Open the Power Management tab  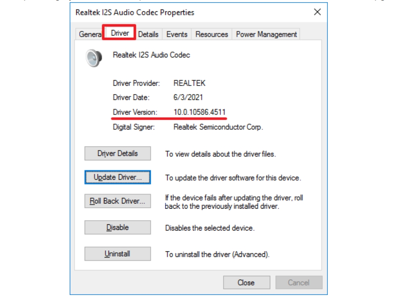point(266,35)
